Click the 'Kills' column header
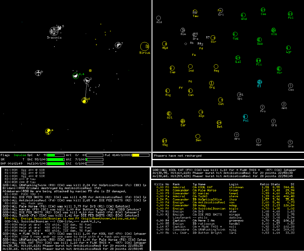Viewport: 304px width, 251px height. (x=159, y=184)
